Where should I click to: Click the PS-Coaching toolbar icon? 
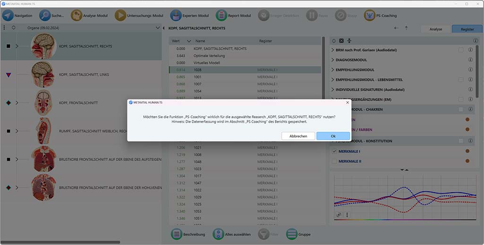point(369,16)
